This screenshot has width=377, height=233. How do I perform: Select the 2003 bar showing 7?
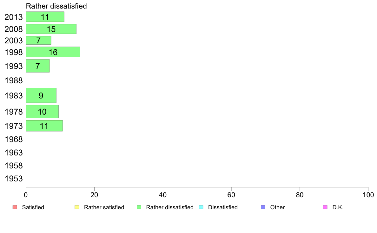pyautogui.click(x=38, y=40)
